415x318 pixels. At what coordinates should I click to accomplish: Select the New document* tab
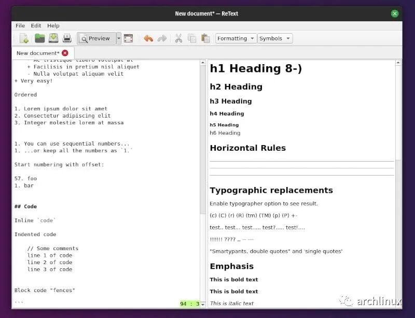(x=38, y=53)
